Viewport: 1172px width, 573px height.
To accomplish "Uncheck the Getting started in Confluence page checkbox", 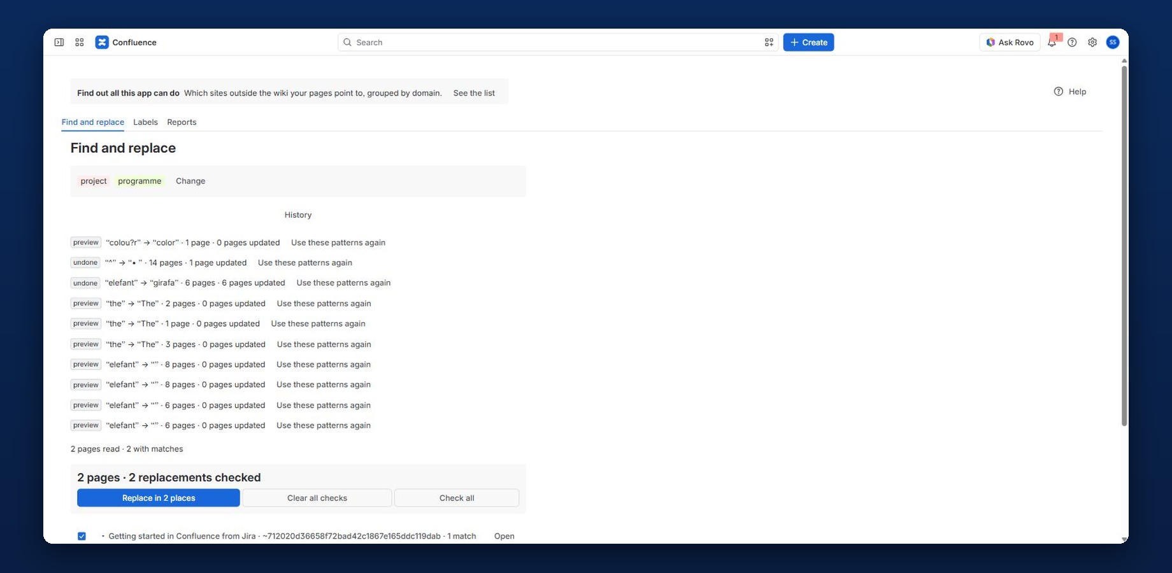I will (82, 536).
